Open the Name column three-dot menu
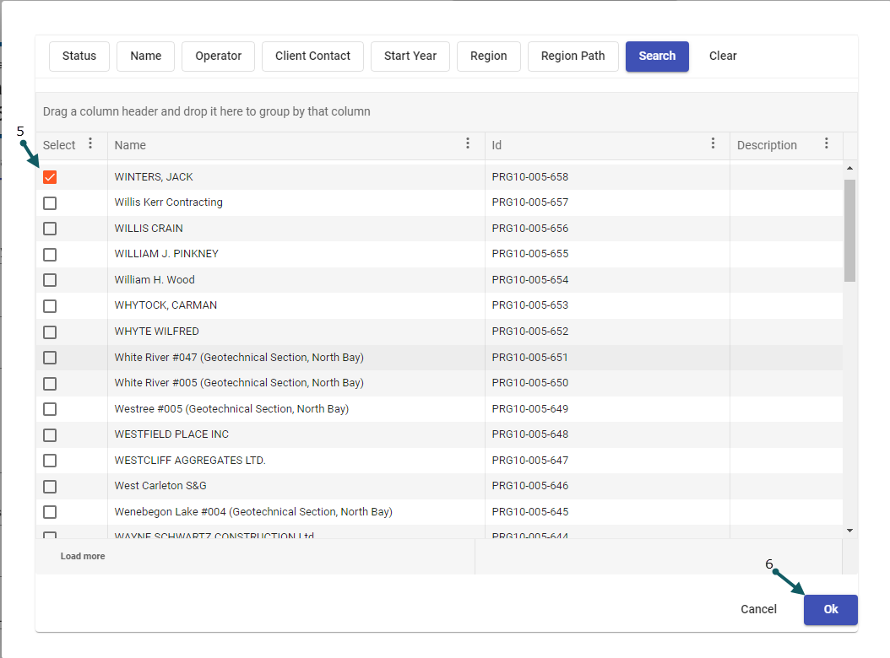This screenshot has width=890, height=658. coord(468,144)
